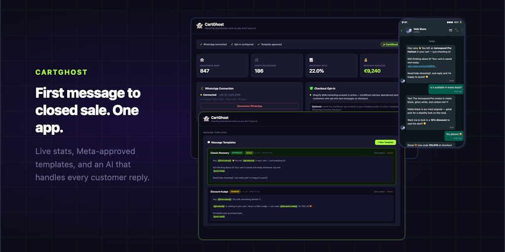Click the speech bubble icon beside Message Templates

[x=209, y=142]
